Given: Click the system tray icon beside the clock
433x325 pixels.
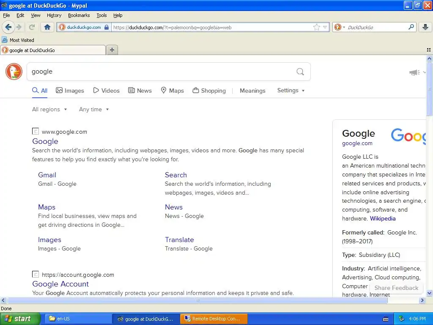Looking at the screenshot, I should 401,319.
